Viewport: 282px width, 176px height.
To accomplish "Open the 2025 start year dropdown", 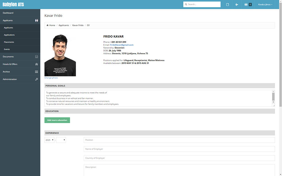I will 49,140.
